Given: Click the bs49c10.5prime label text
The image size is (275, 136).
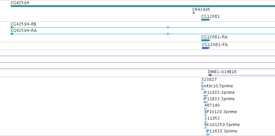Looking at the screenshot, I should (x=217, y=86).
